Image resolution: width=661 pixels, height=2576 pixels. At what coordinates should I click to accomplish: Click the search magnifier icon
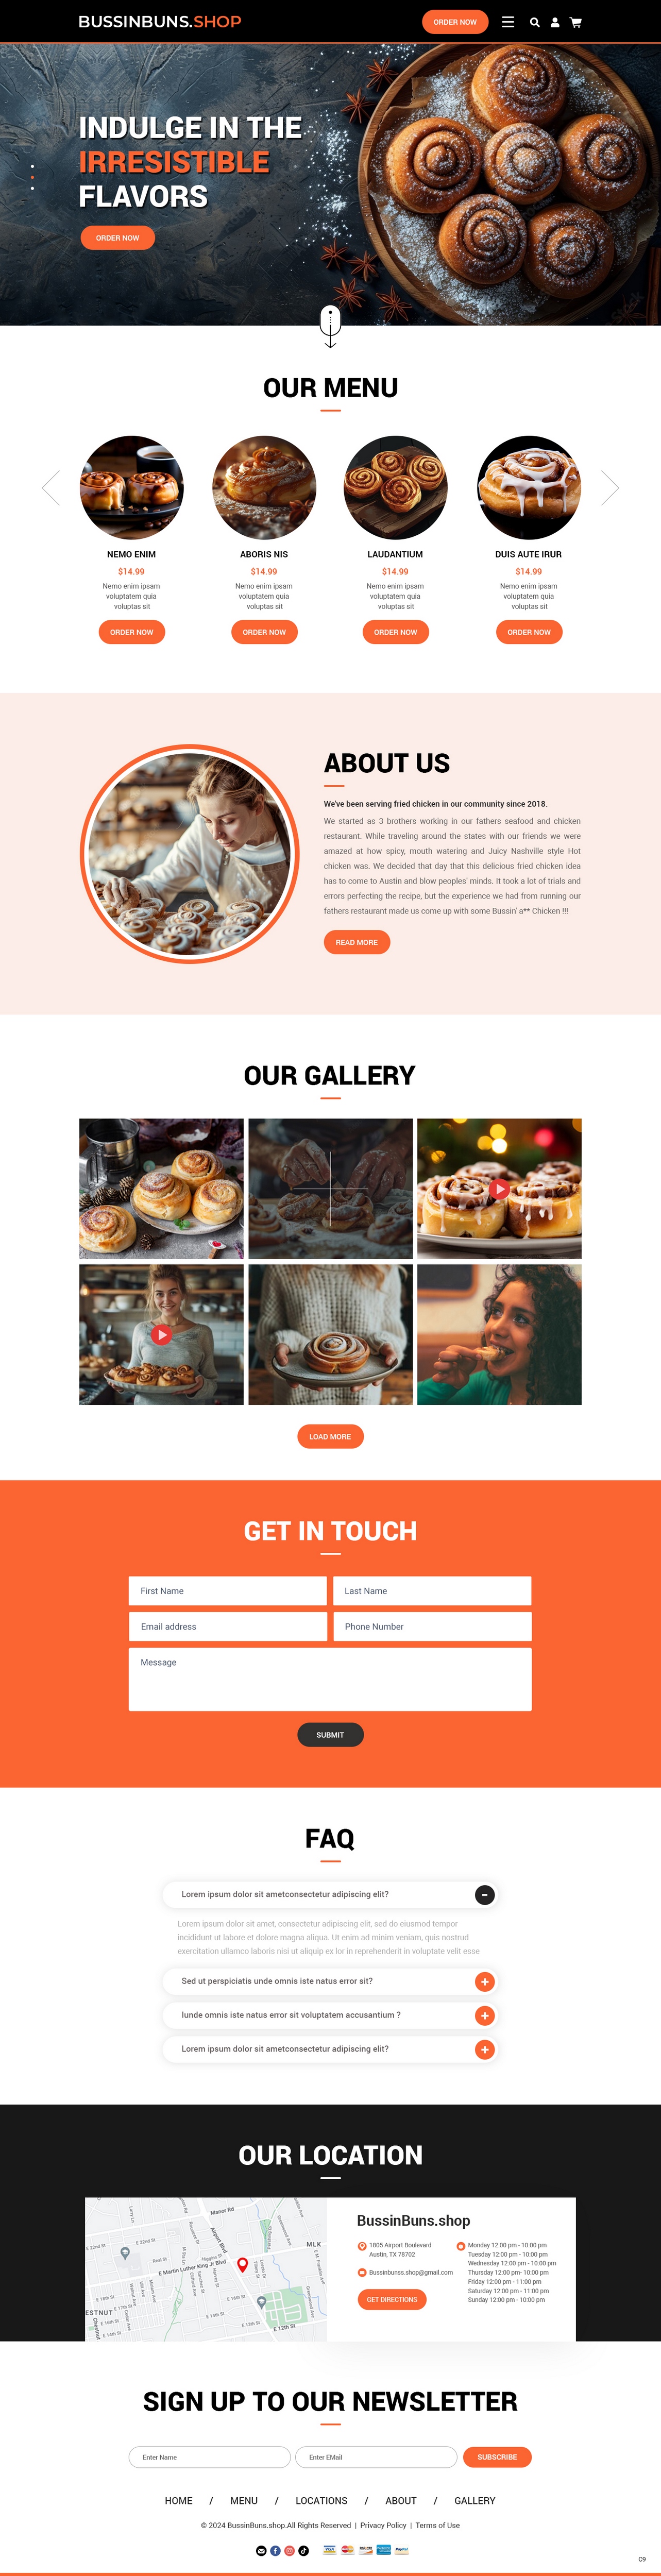coord(535,22)
